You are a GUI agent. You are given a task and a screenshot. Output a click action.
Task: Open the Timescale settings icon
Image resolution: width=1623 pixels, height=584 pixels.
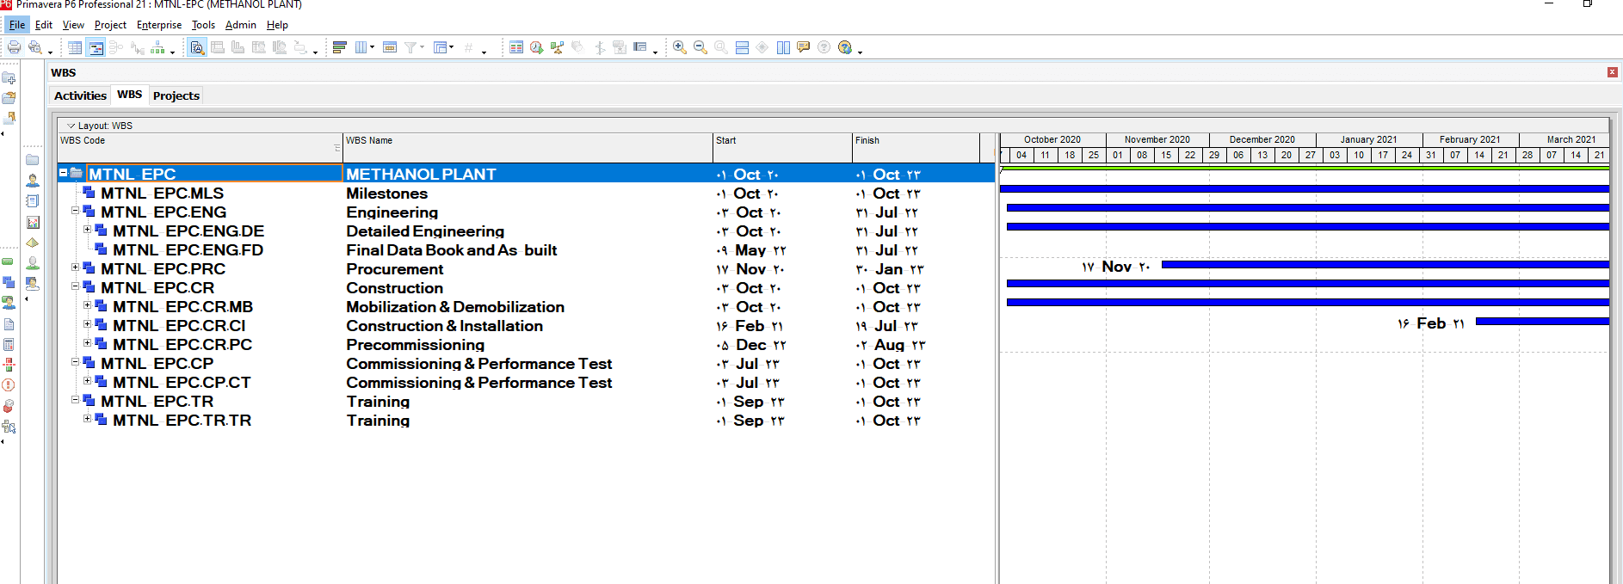[390, 47]
